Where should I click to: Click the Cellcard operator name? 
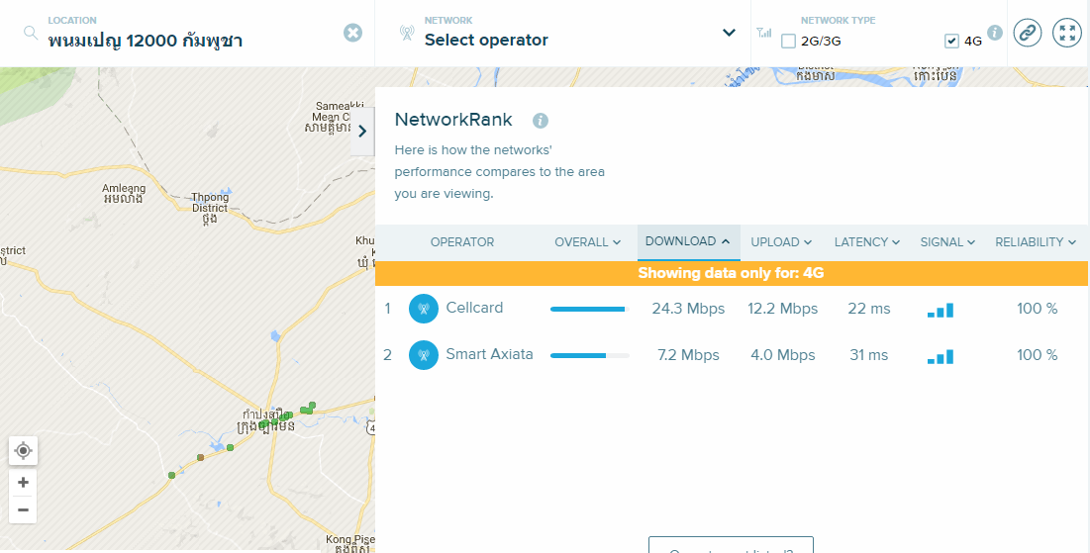[x=474, y=308]
